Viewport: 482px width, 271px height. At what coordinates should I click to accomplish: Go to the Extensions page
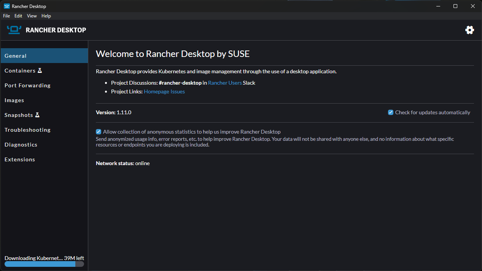tap(44, 159)
